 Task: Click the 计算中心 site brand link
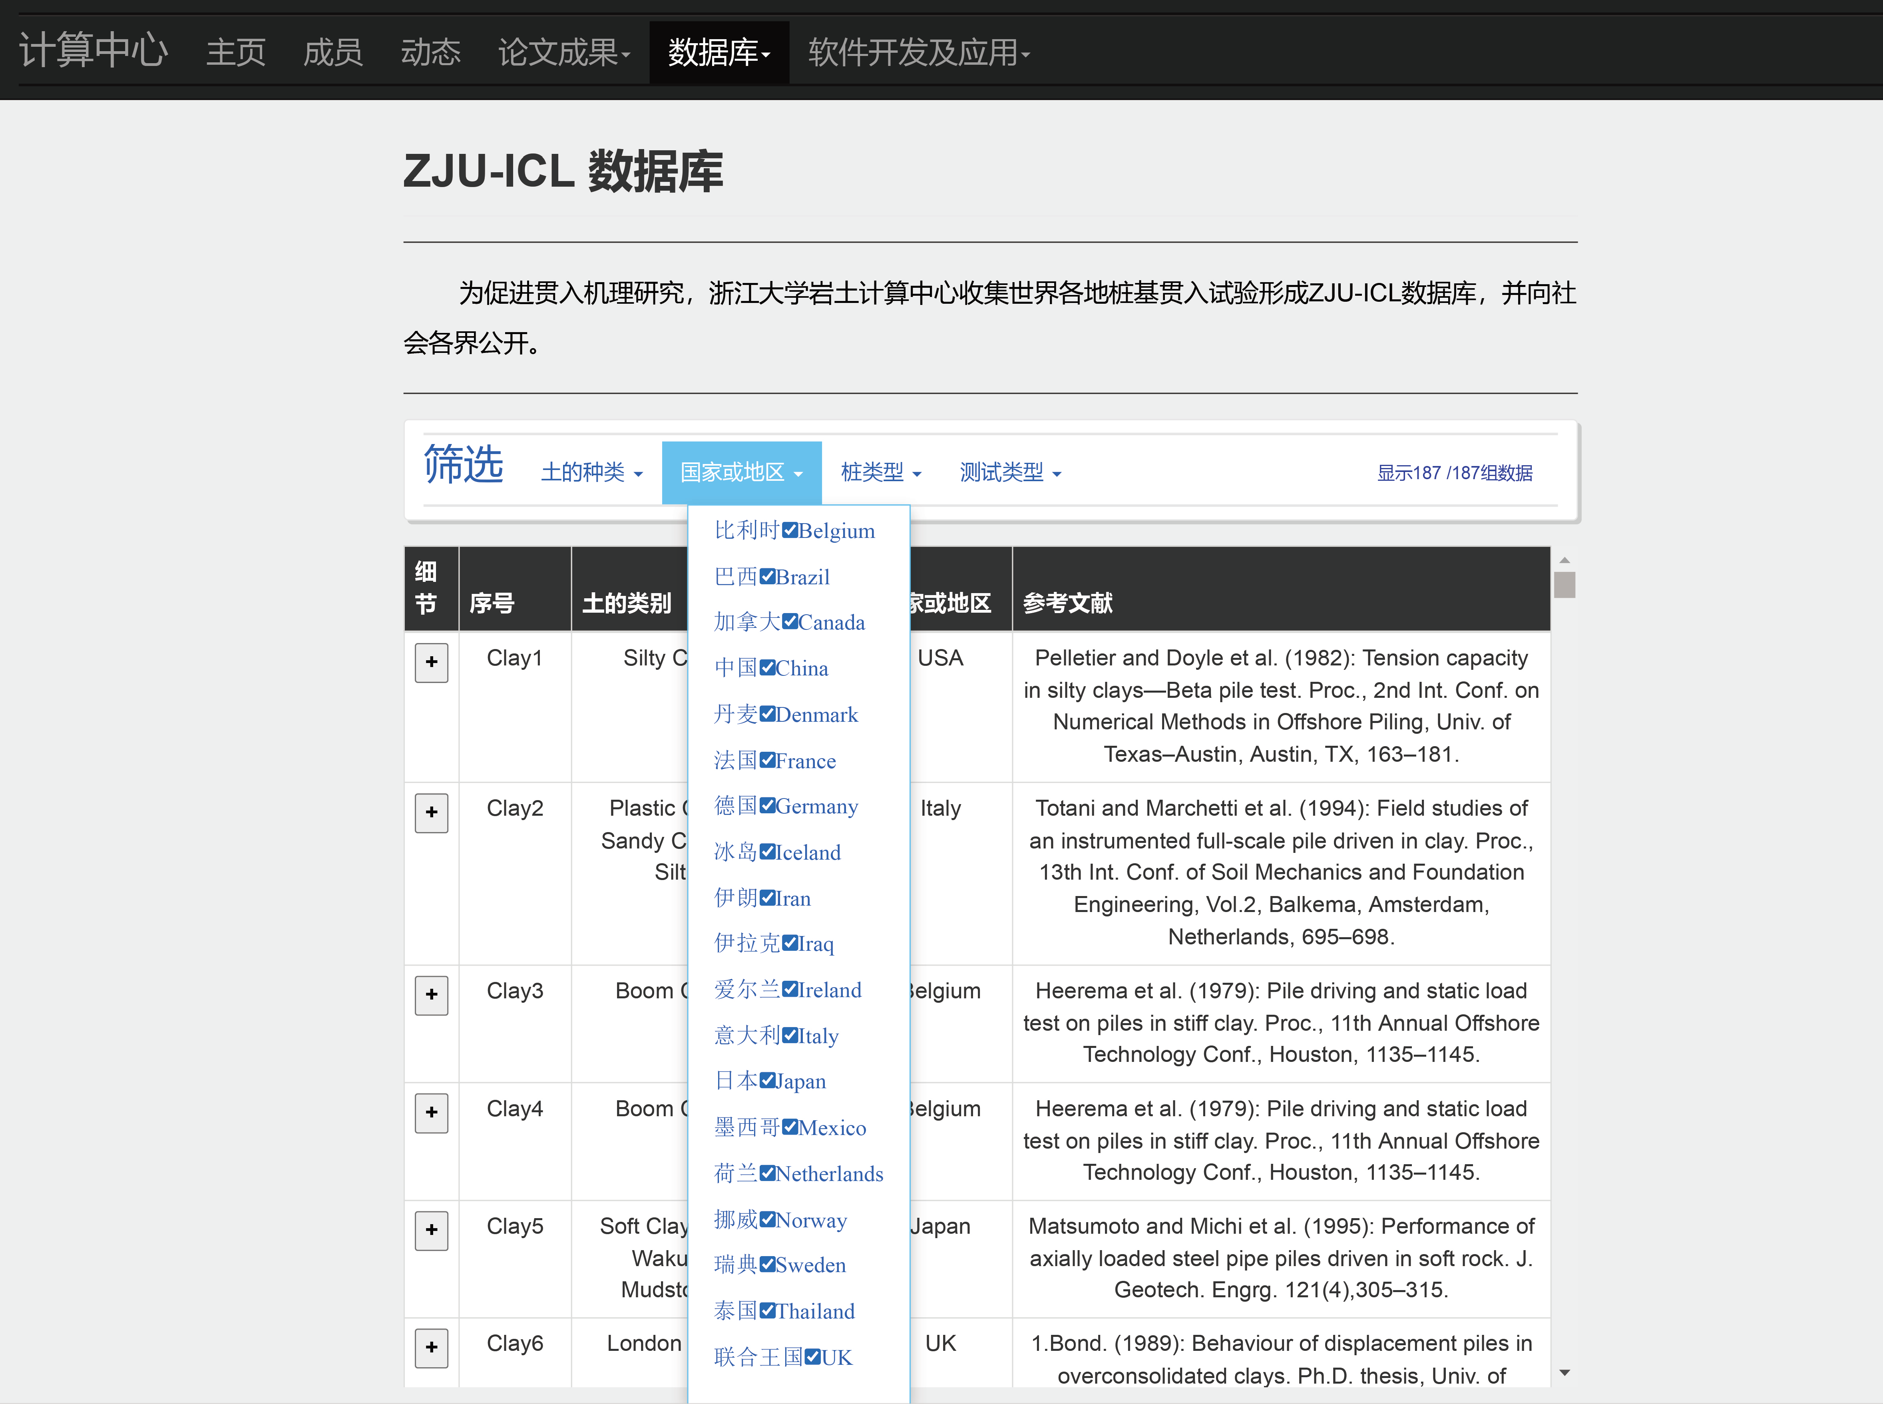click(94, 50)
